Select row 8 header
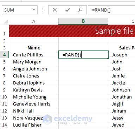Screen dimensions: 135x129 tap(5, 83)
